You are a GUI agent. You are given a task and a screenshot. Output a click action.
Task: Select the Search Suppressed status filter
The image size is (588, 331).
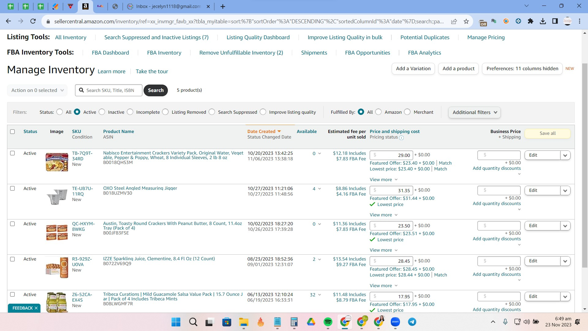pyautogui.click(x=212, y=112)
